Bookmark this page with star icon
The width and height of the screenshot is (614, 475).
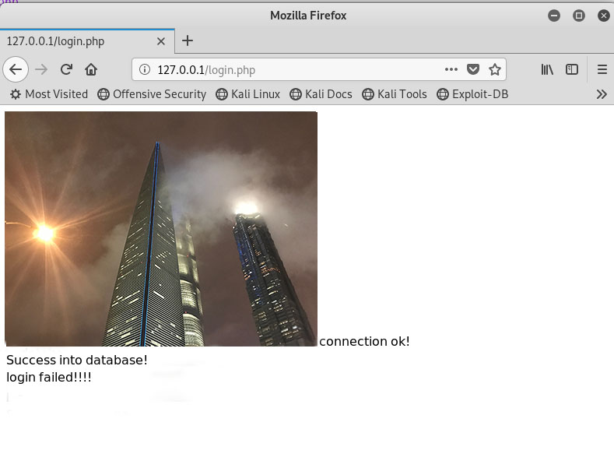(495, 69)
